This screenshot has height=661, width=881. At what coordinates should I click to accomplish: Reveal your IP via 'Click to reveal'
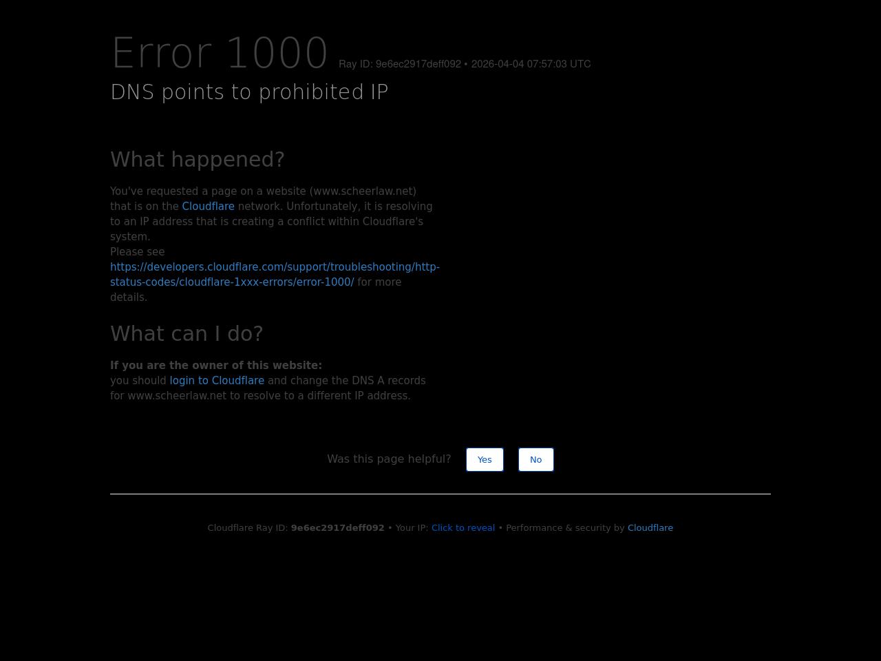tap(463, 528)
